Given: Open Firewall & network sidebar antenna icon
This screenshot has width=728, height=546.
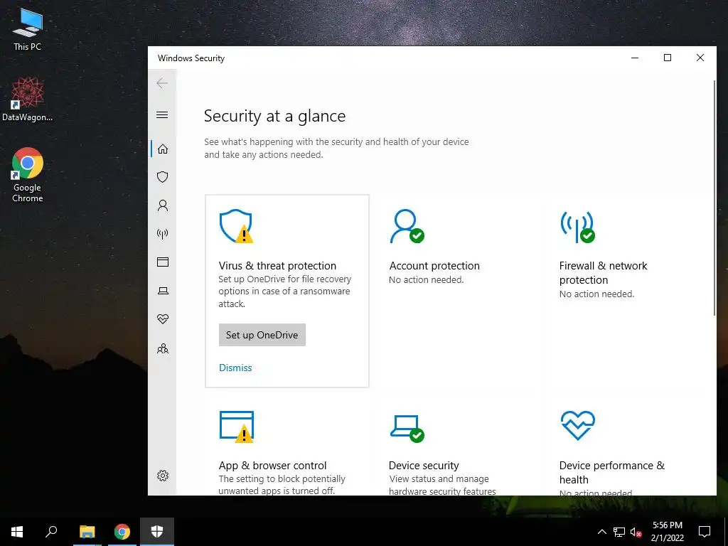Looking at the screenshot, I should click(x=163, y=233).
